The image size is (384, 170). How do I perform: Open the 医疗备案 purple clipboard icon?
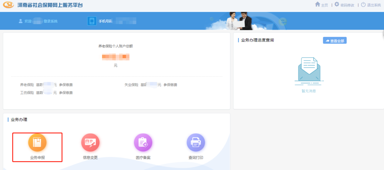pos(143,142)
